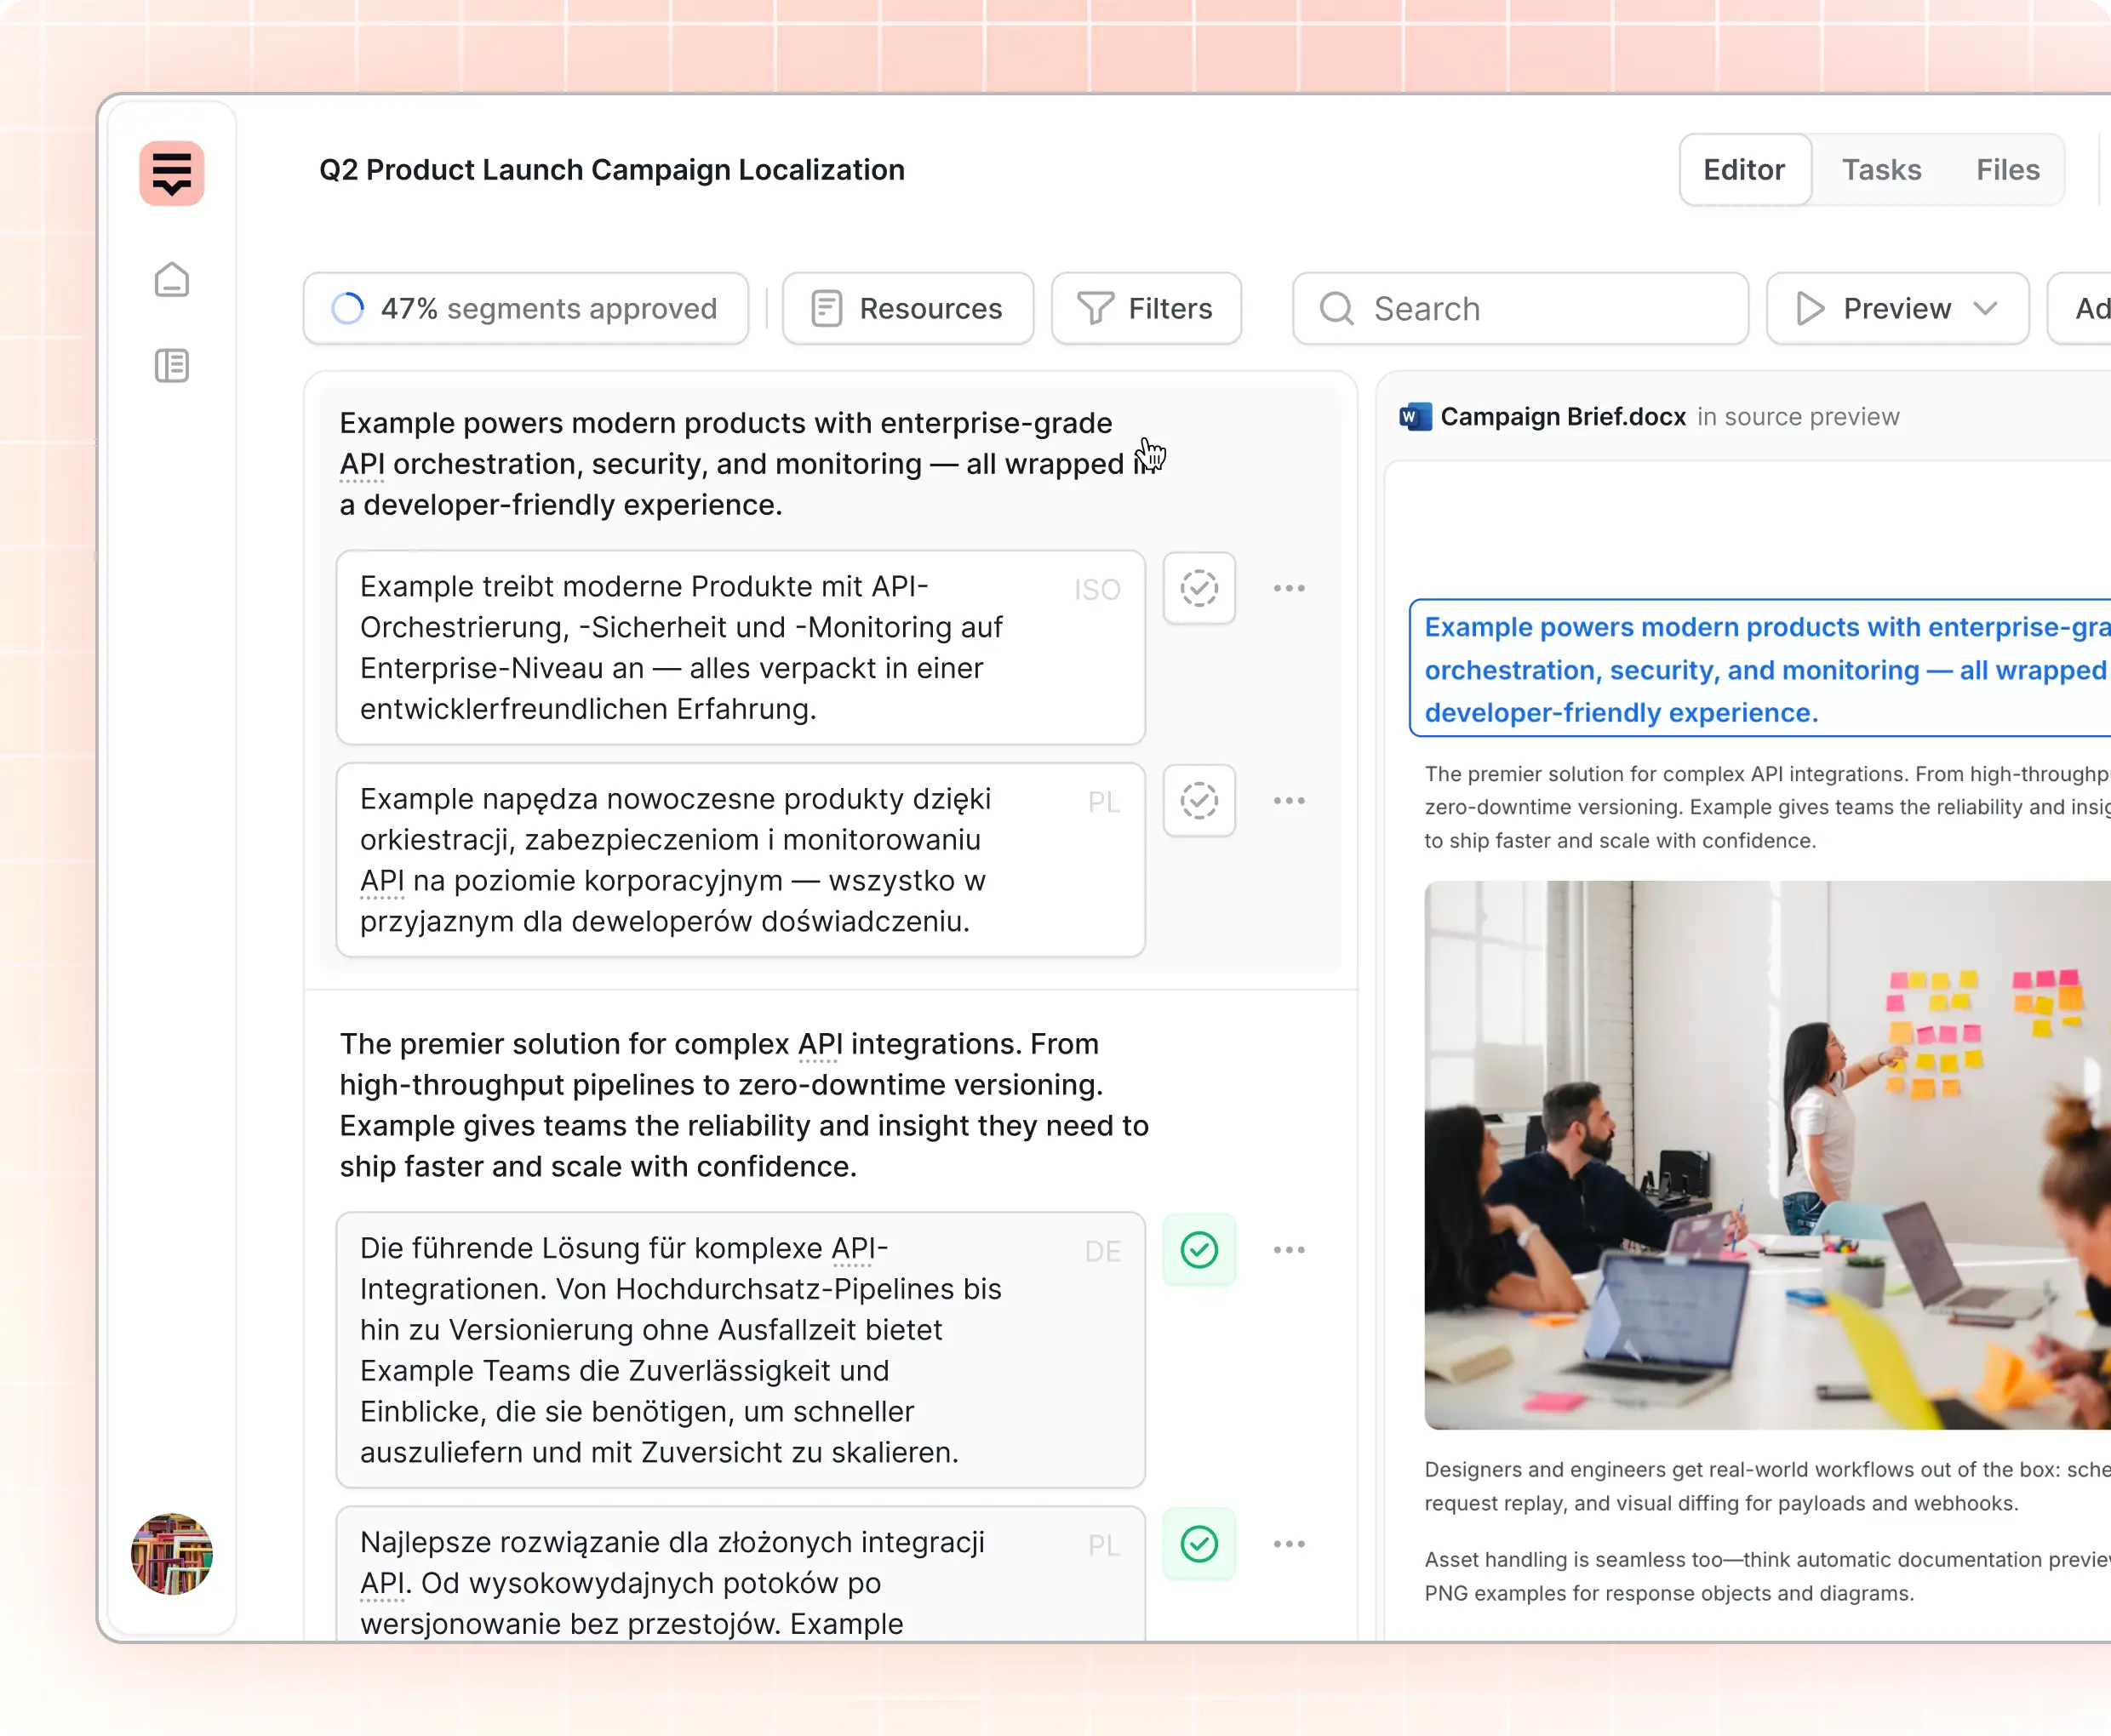Open more options for first PL translation
The image size is (2111, 1736).
click(1289, 801)
